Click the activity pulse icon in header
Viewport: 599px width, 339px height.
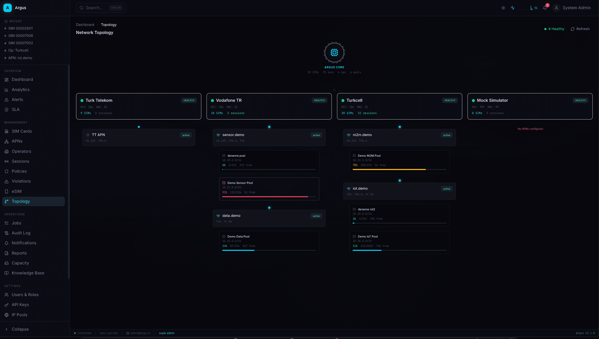(x=512, y=8)
